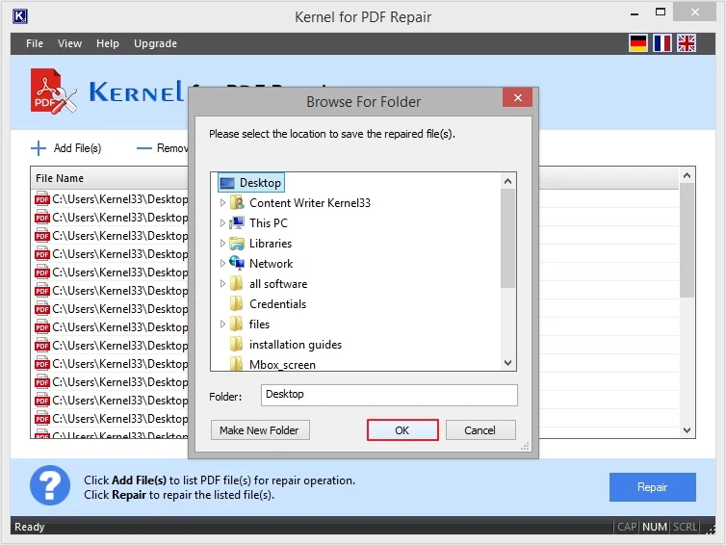The image size is (726, 545).
Task: Click the installation guides folder icon
Action: pyautogui.click(x=237, y=344)
